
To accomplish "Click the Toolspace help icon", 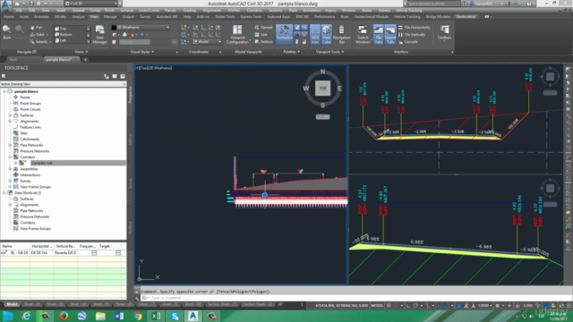I will [123, 76].
